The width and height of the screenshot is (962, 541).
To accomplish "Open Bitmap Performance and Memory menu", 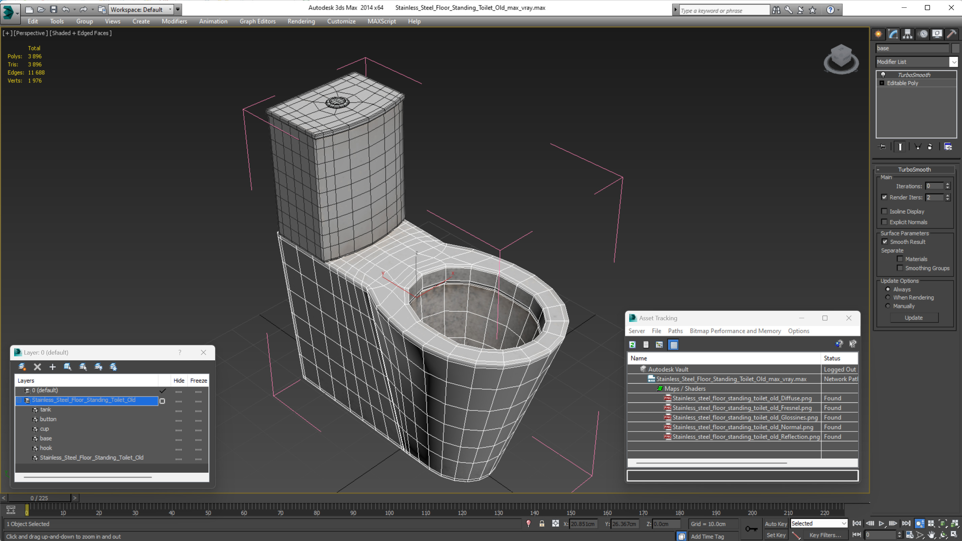I will 735,331.
